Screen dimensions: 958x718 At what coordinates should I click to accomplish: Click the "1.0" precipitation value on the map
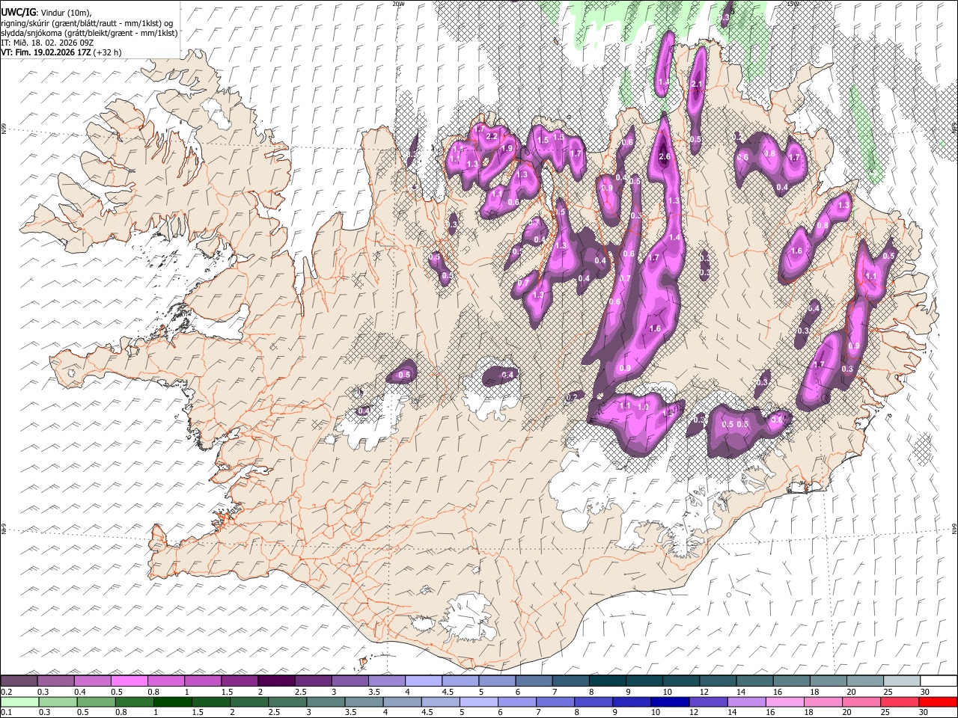[x=642, y=407]
